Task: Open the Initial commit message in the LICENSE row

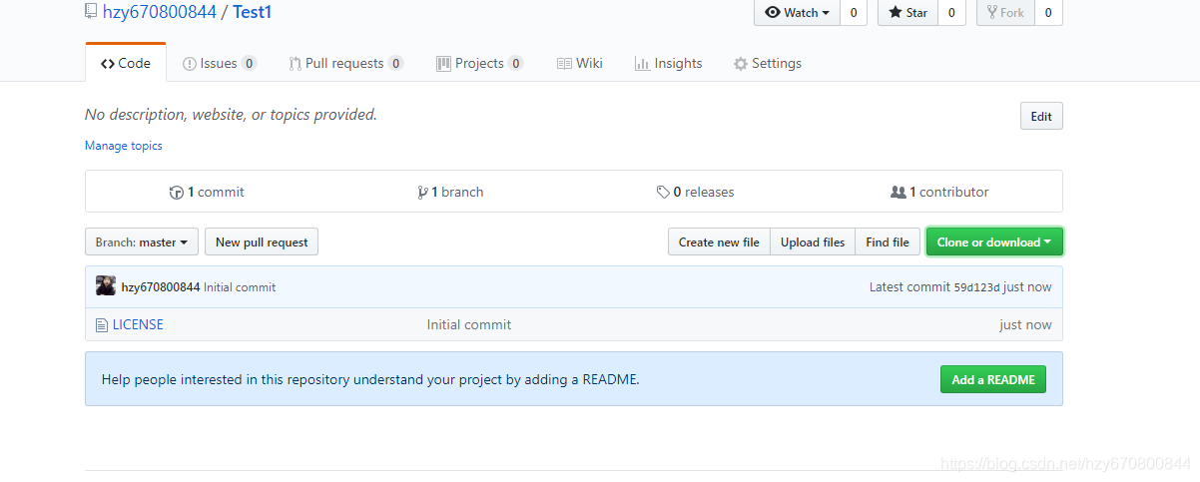Action: pos(469,324)
